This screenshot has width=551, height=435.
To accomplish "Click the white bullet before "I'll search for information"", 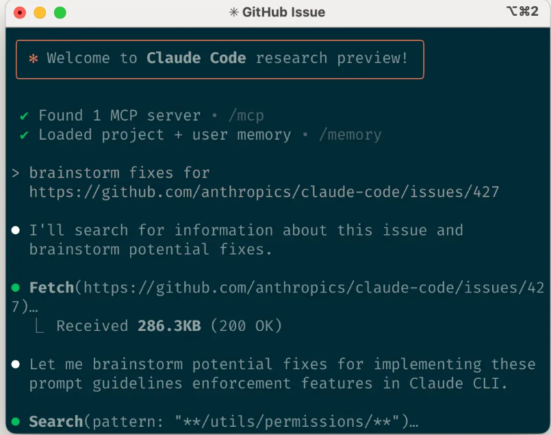I will click(x=15, y=230).
